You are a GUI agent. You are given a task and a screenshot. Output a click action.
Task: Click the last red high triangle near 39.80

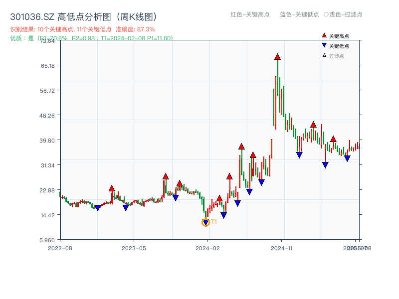333,139
